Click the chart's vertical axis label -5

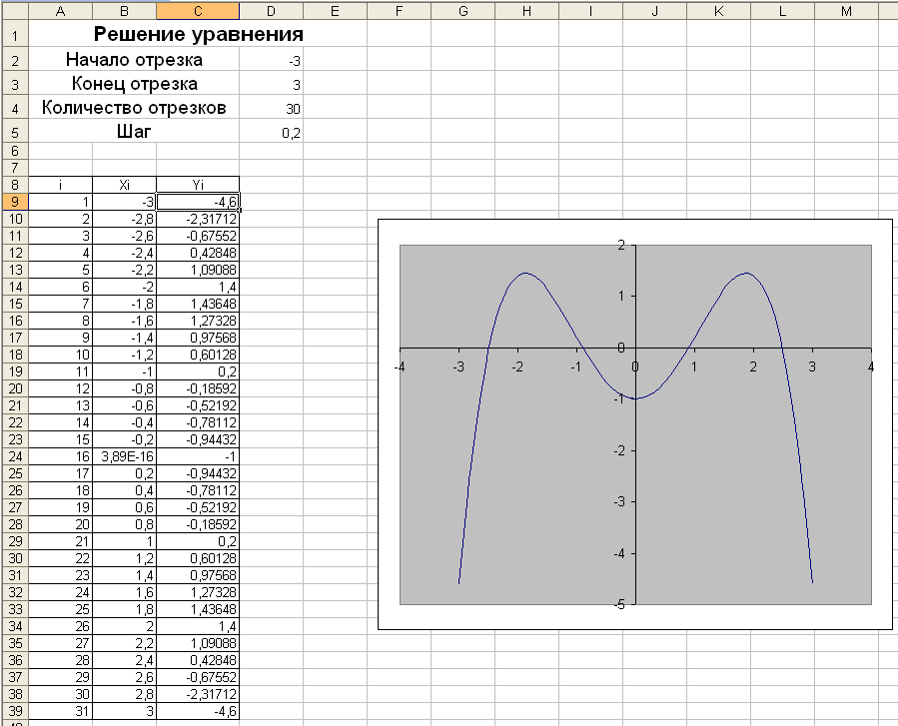click(618, 604)
